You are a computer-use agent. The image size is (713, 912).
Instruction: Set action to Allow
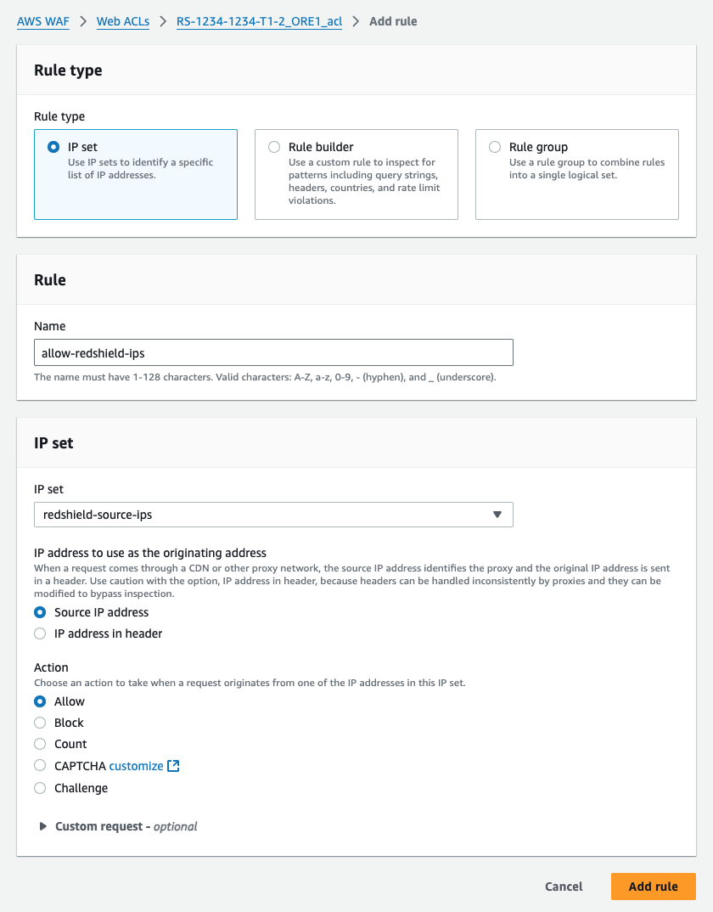[x=40, y=701]
